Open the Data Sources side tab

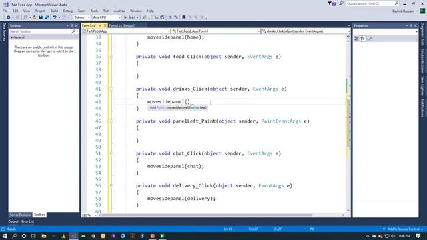[x=4, y=32]
